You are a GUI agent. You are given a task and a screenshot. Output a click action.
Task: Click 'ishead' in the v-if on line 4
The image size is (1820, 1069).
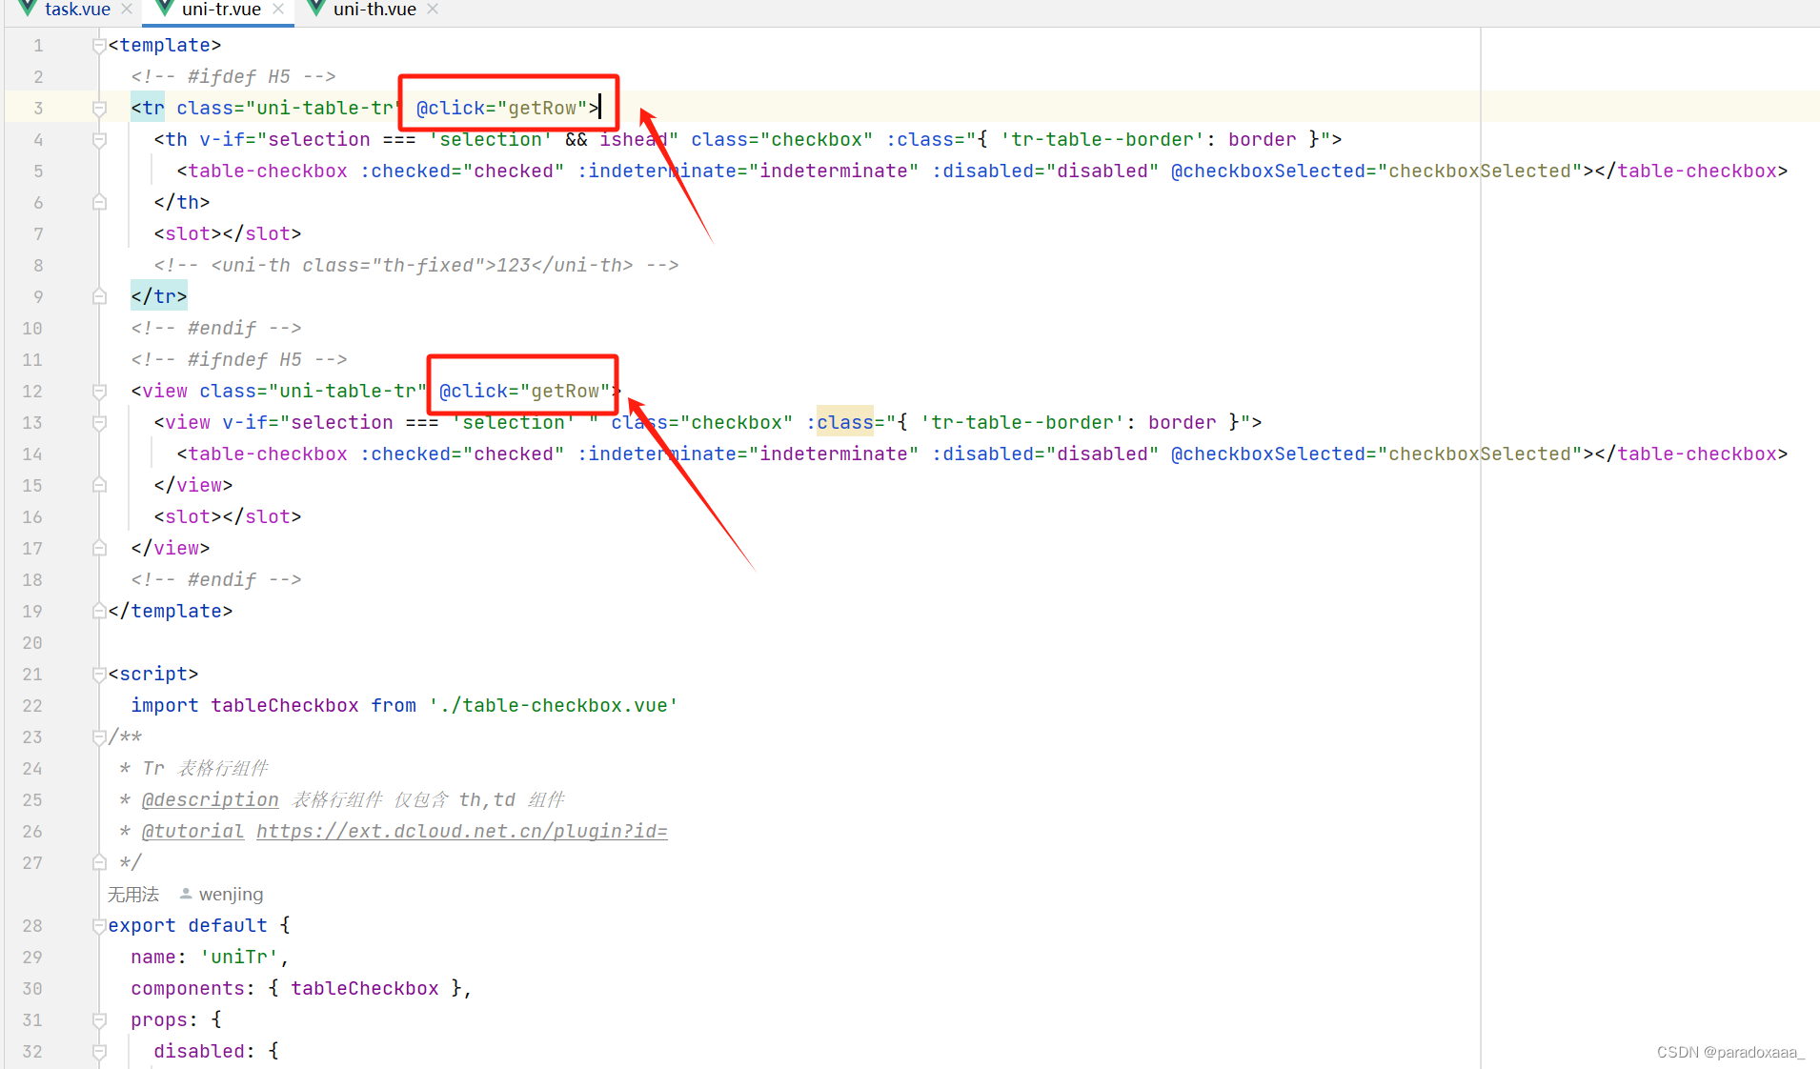tap(634, 140)
